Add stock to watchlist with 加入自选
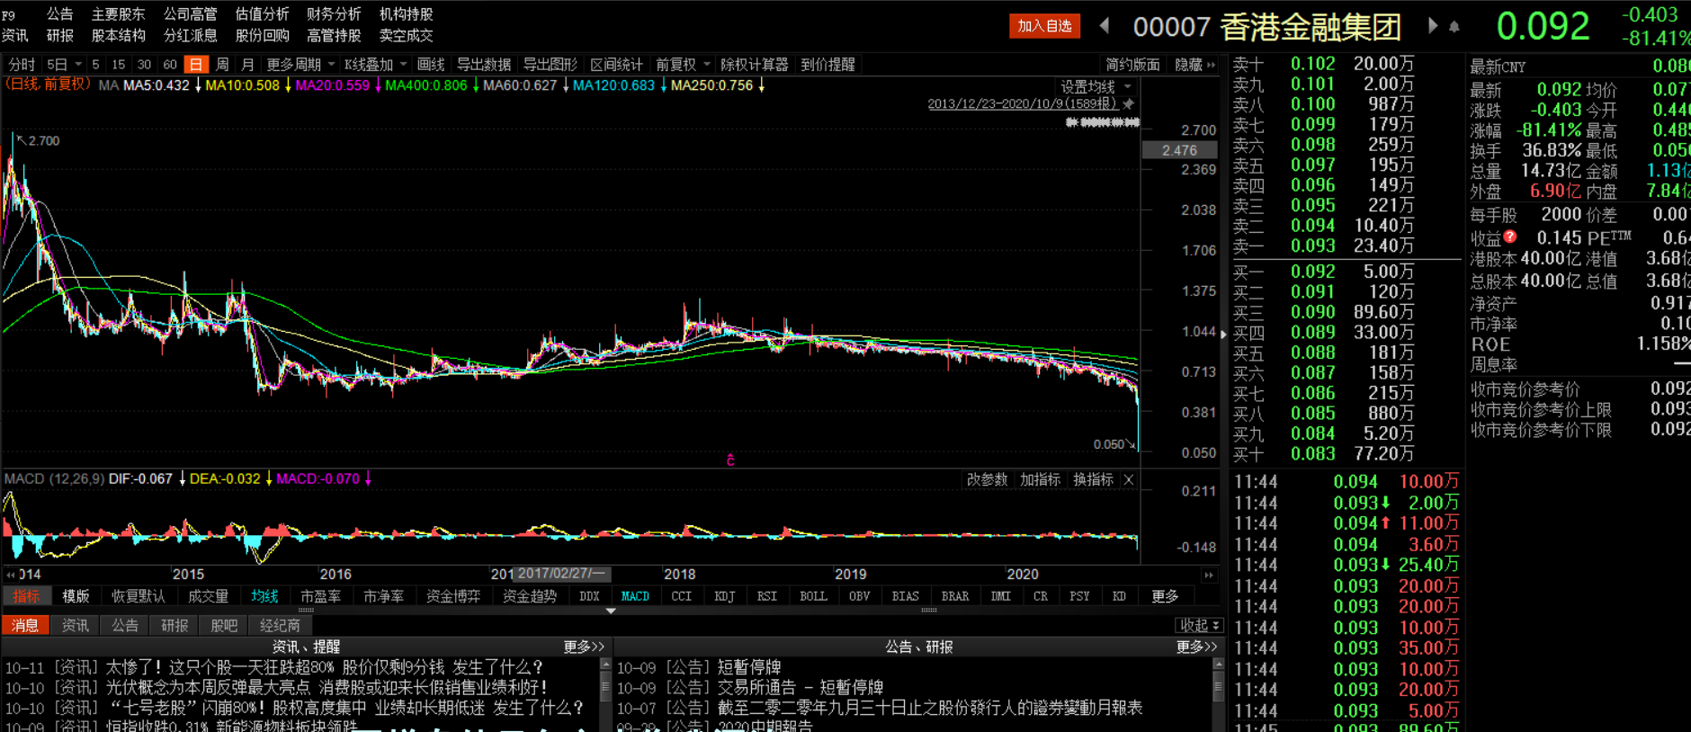Image resolution: width=1691 pixels, height=732 pixels. [1044, 26]
